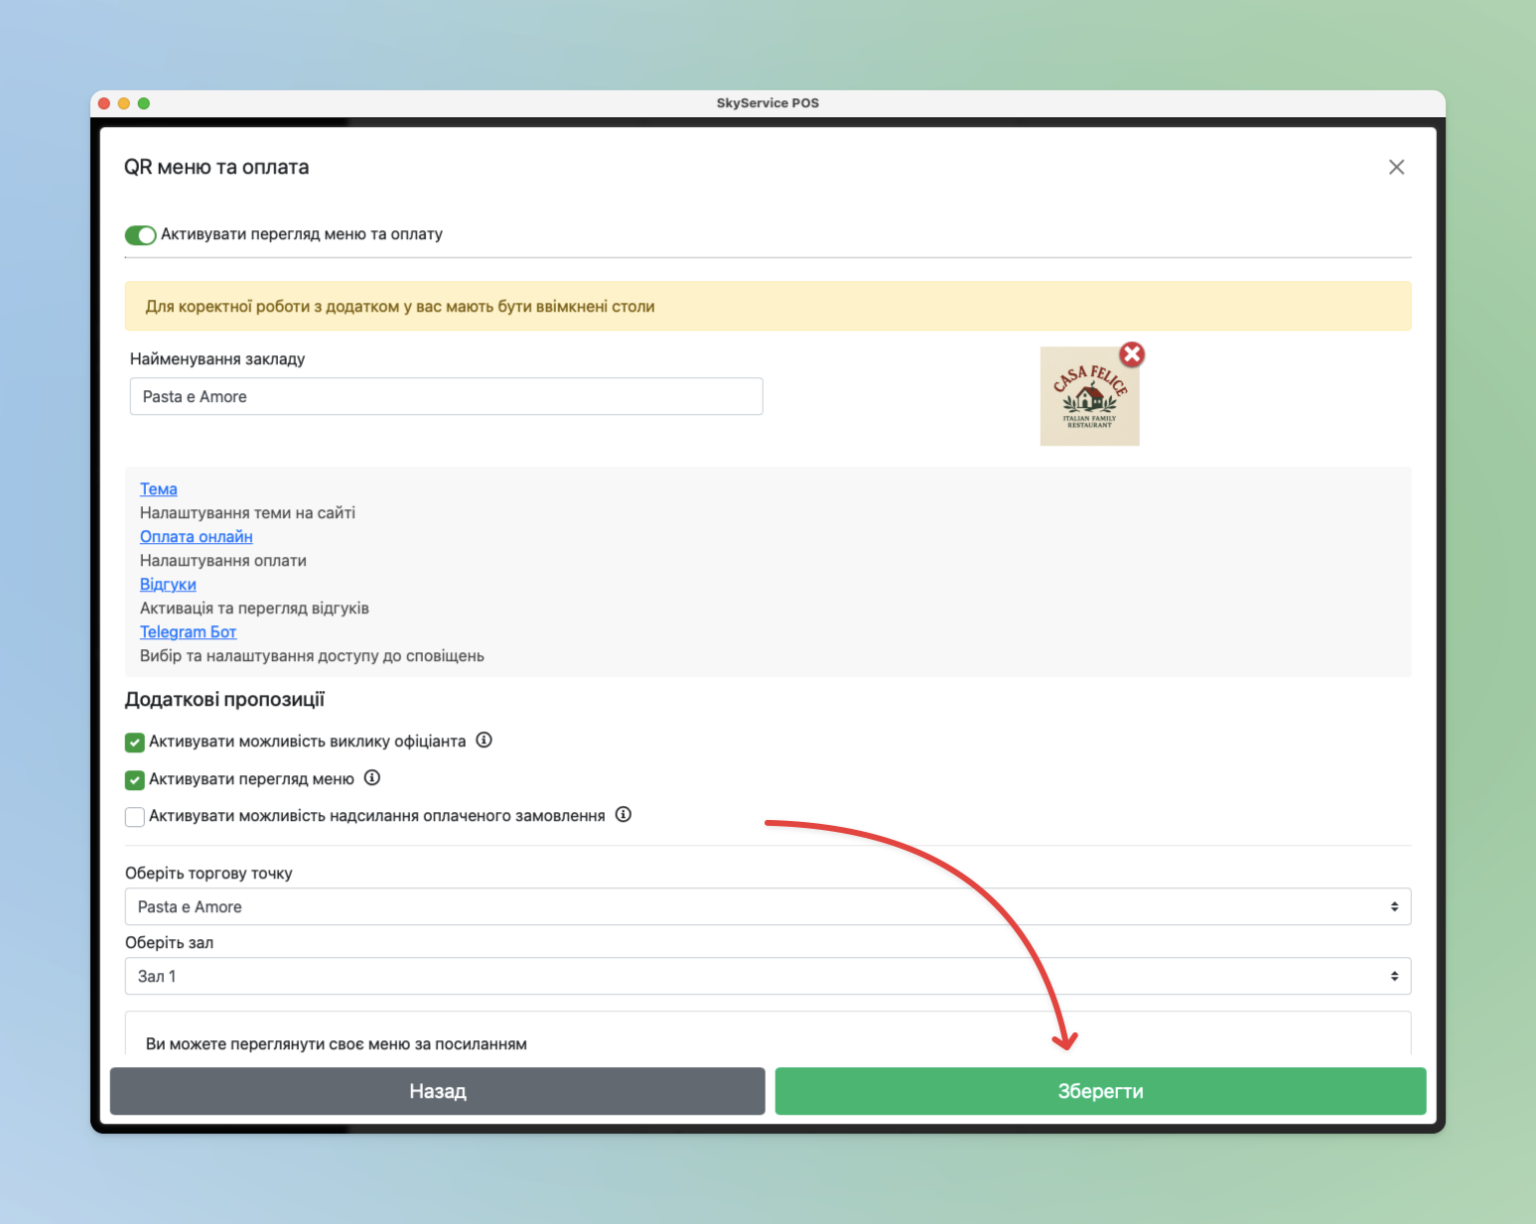Click the green macOS fullscreen window button
The image size is (1536, 1224).
click(x=144, y=103)
